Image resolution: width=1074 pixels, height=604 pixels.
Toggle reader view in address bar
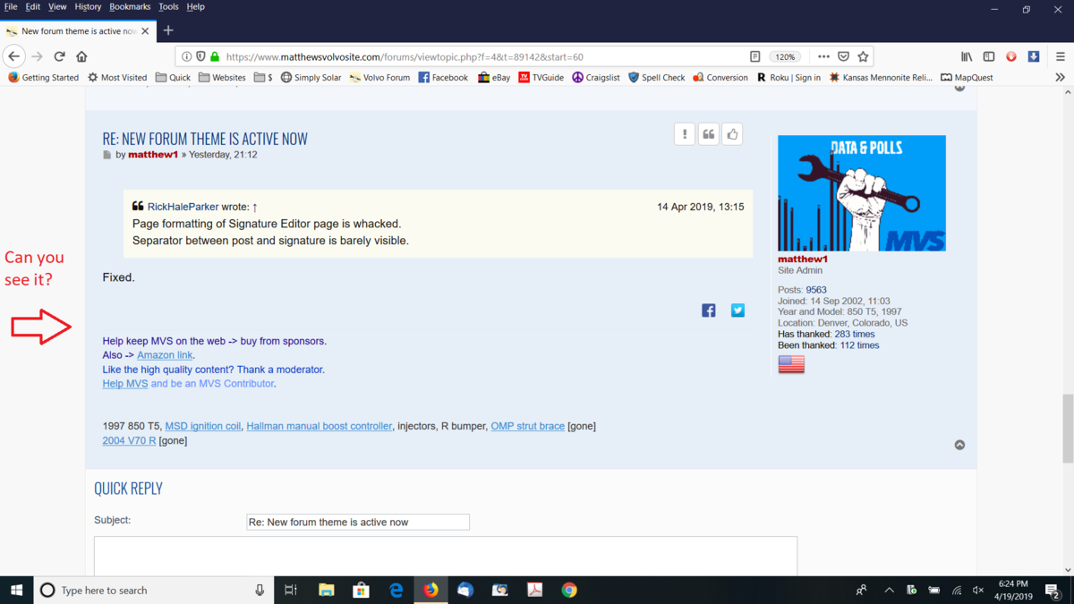754,56
